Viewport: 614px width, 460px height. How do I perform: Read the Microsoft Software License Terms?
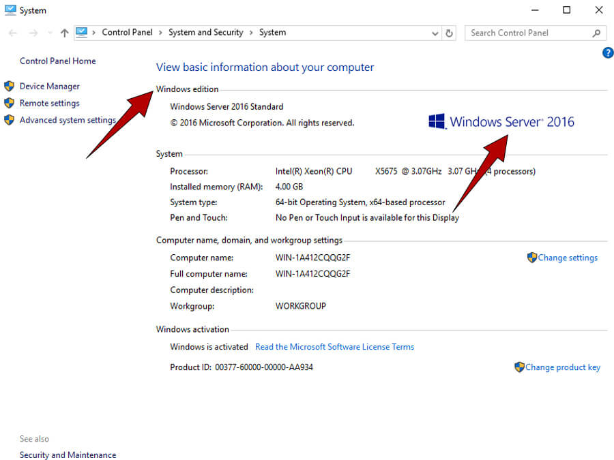tap(335, 347)
